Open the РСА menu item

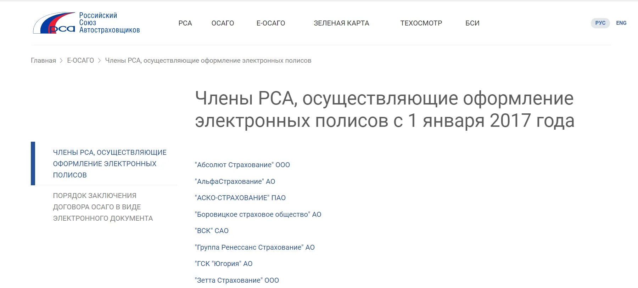185,23
